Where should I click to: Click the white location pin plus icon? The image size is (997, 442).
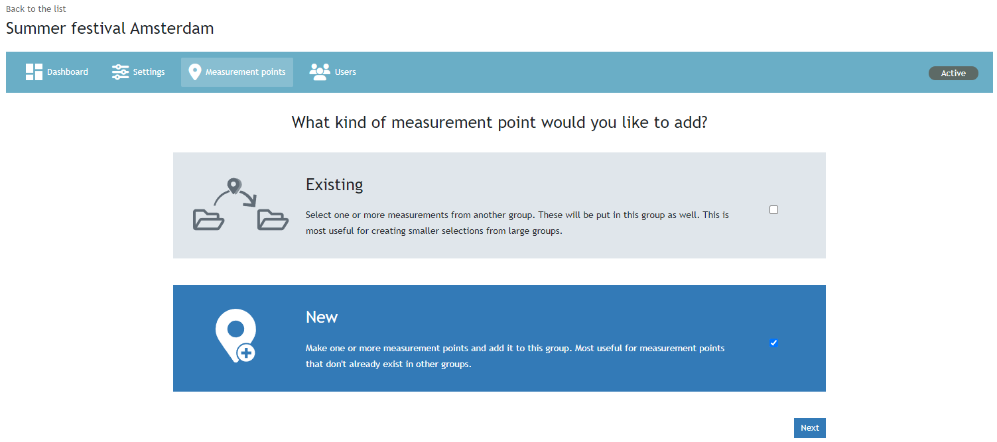click(x=236, y=336)
